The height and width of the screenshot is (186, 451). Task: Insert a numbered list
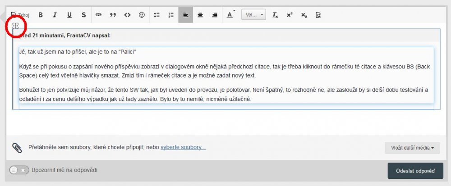(x=171, y=15)
